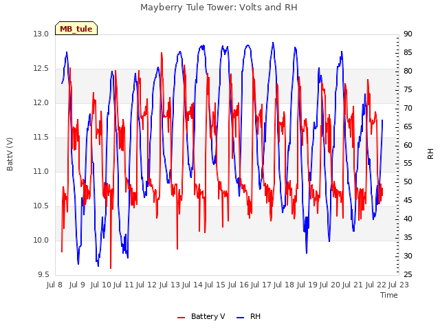Click the MB_tule label box

tap(76, 28)
